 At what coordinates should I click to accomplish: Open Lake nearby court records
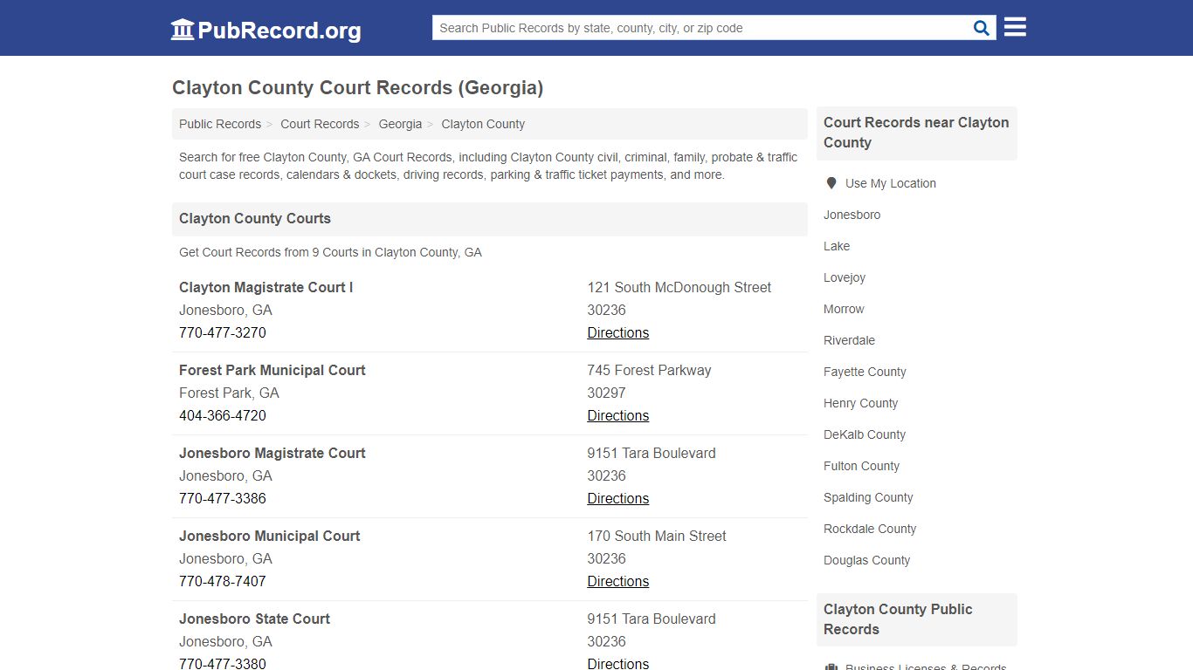[x=837, y=246]
